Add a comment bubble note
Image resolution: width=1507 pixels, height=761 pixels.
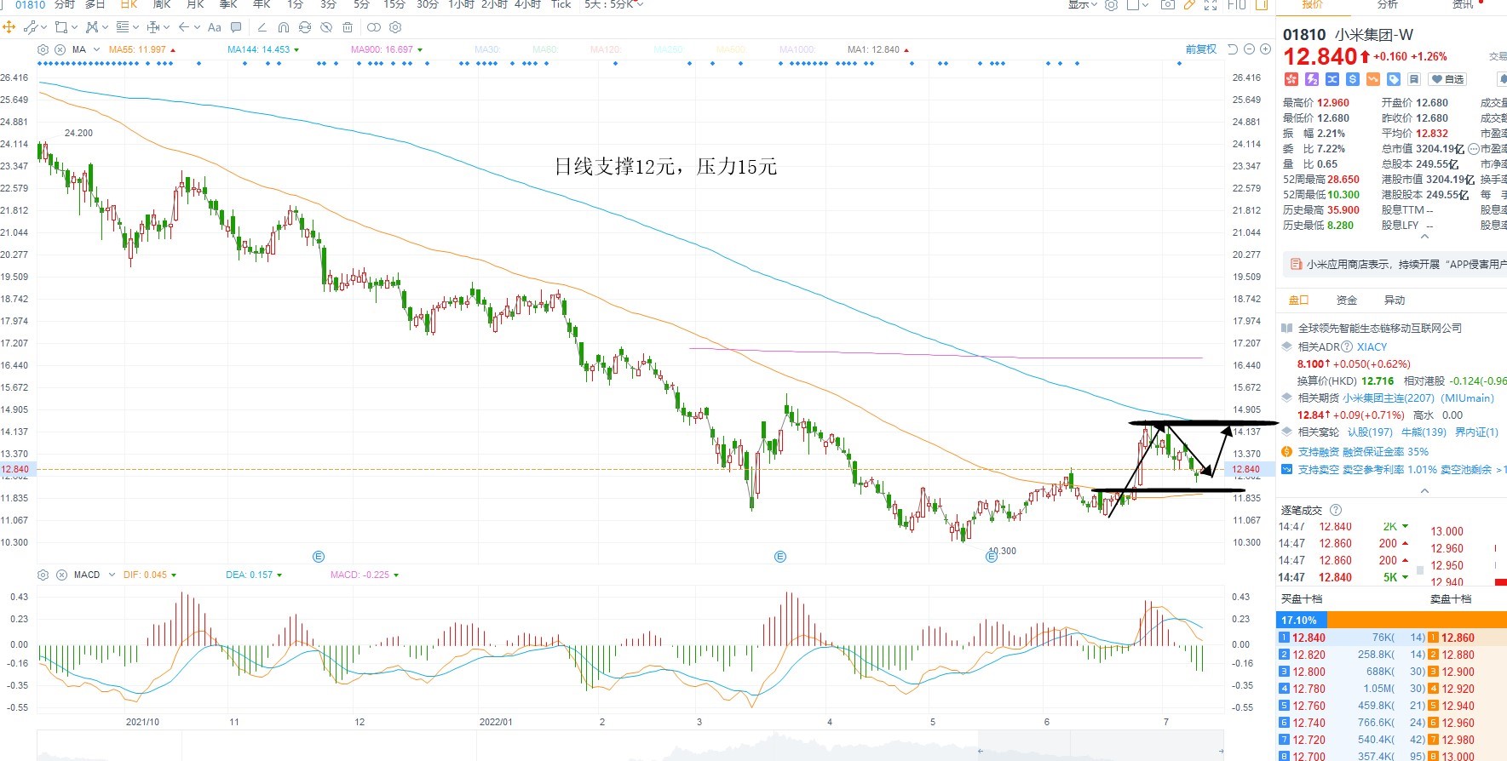click(236, 27)
